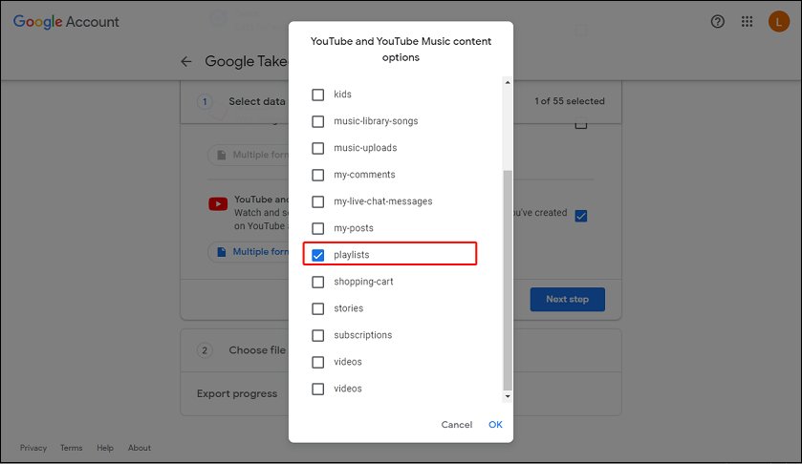Check the stories checkbox

pos(317,308)
